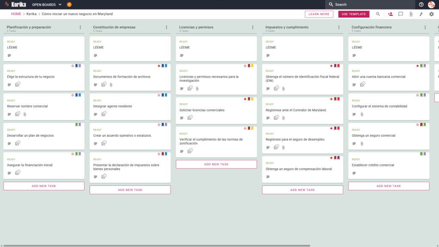Open the orange notifications badge icon
Viewport: 439px width, 247px height.
coord(69,4)
